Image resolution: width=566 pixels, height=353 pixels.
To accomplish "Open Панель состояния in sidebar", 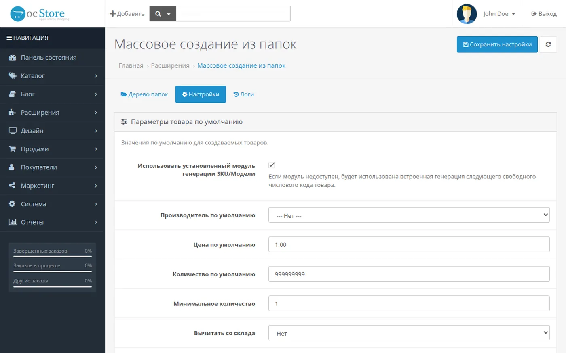I will [53, 57].
